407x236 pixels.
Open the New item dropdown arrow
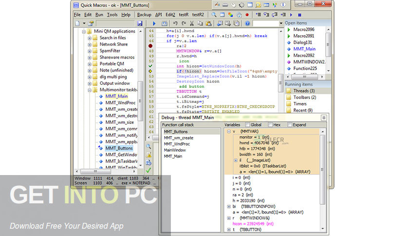[84, 23]
